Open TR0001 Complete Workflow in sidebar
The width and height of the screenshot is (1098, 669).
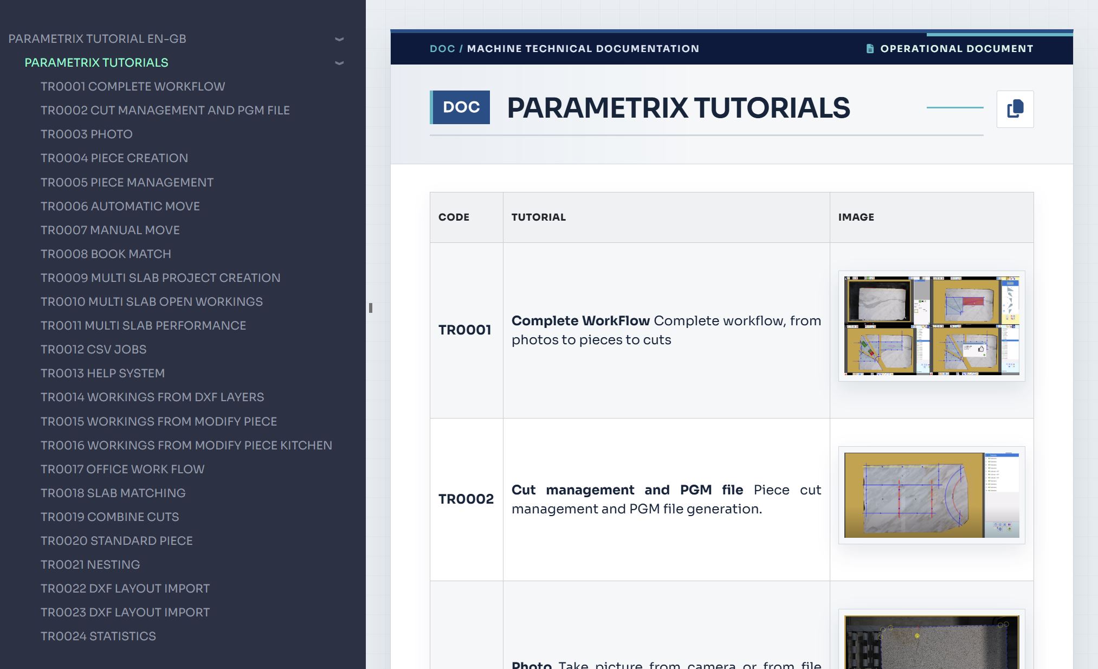pos(133,87)
